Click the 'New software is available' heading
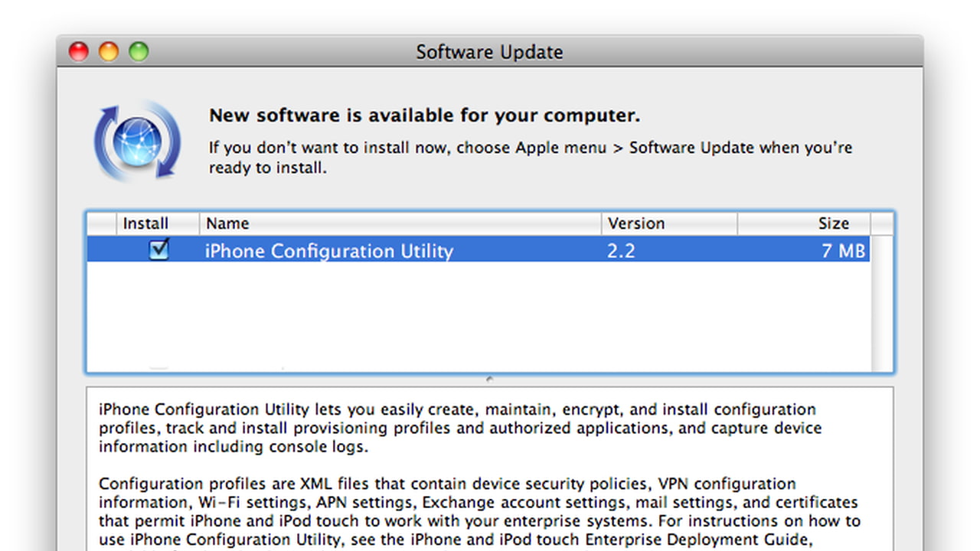This screenshot has height=551, width=980. point(425,116)
